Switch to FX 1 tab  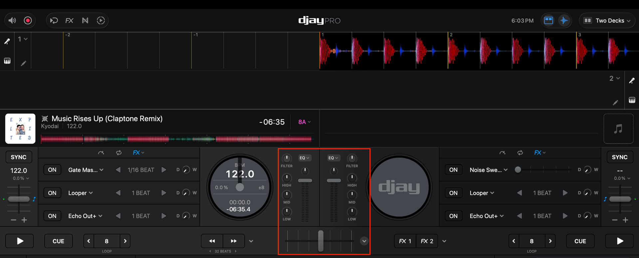(x=405, y=241)
